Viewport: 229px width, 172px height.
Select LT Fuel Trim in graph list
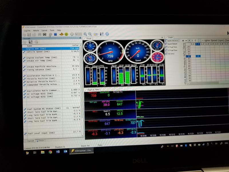(171, 47)
